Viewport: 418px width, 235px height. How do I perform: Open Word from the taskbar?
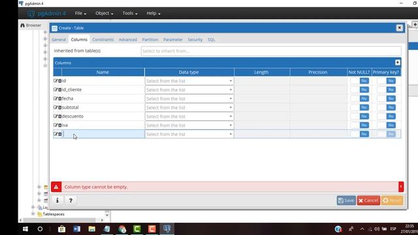point(77,229)
